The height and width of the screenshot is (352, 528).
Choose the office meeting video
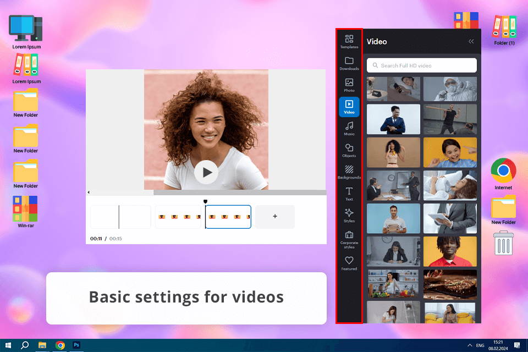(x=393, y=185)
